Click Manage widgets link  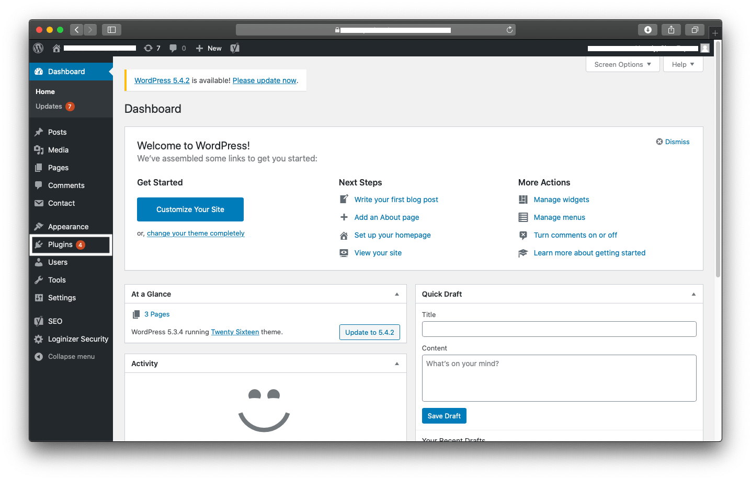[562, 200]
